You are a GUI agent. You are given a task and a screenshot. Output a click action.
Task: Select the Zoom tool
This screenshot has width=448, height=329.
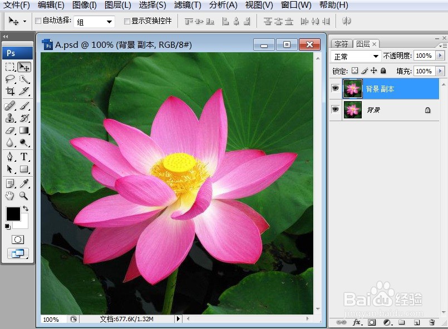pyautogui.click(x=24, y=196)
